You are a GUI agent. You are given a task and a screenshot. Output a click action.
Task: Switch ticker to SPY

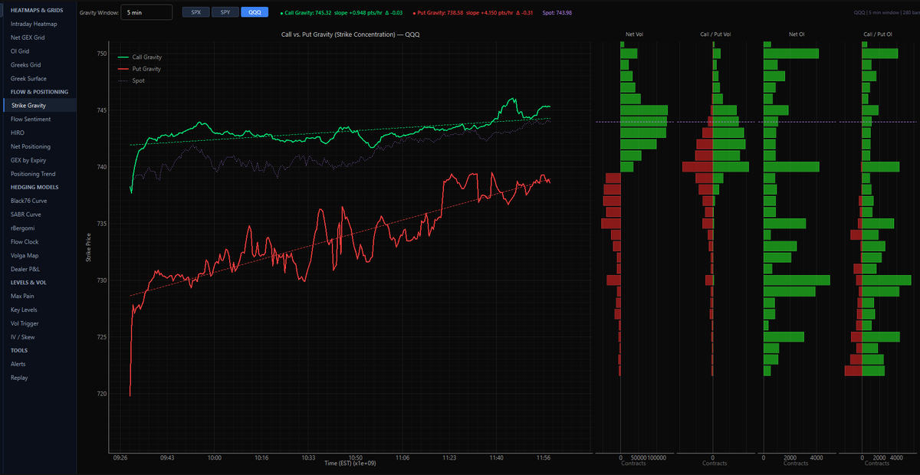coord(225,12)
